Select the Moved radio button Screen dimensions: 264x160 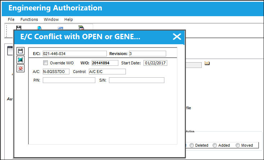[238, 145]
